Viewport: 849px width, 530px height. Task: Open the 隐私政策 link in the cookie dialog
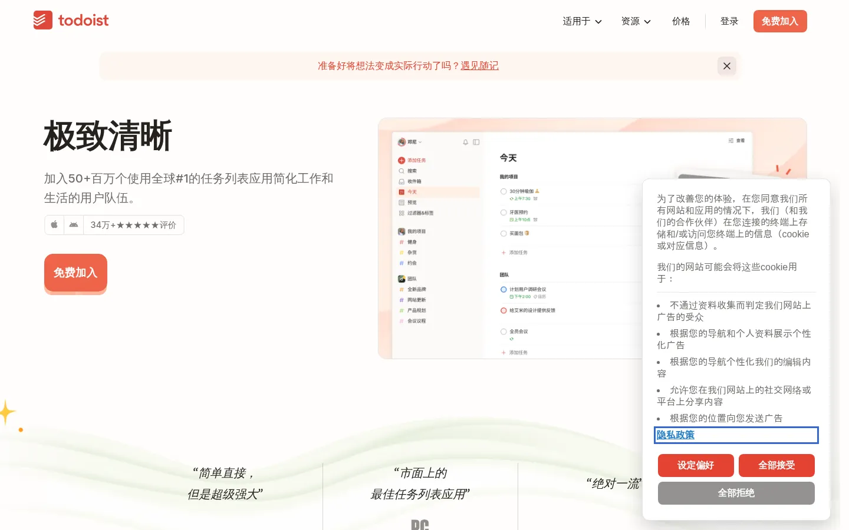676,435
